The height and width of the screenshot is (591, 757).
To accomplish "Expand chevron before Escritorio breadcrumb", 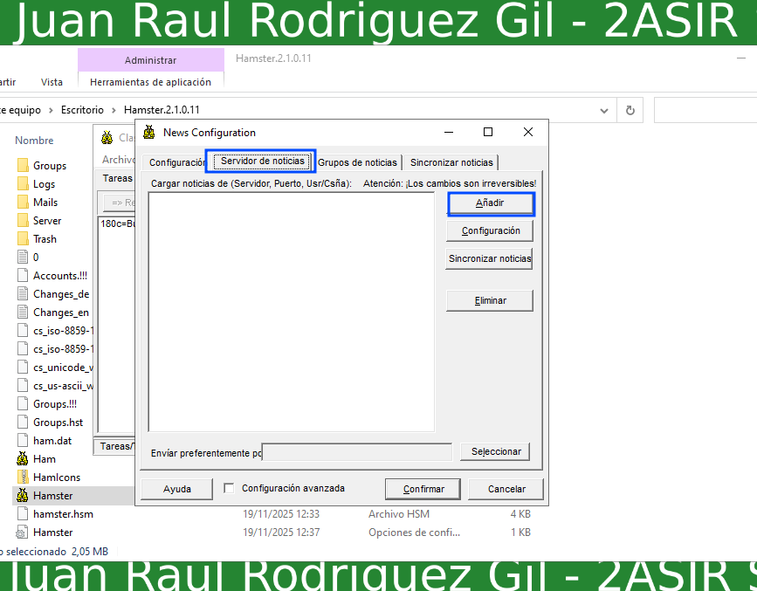I will click(51, 111).
